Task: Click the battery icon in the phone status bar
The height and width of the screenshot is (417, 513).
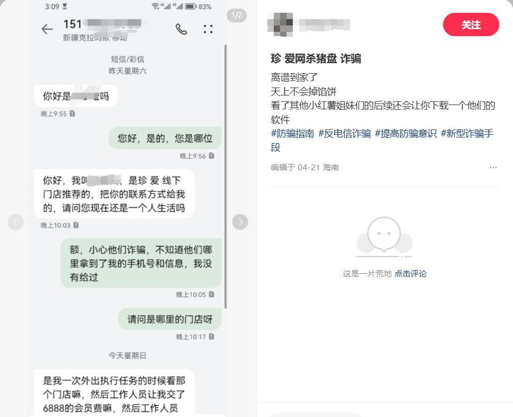Action: click(191, 6)
